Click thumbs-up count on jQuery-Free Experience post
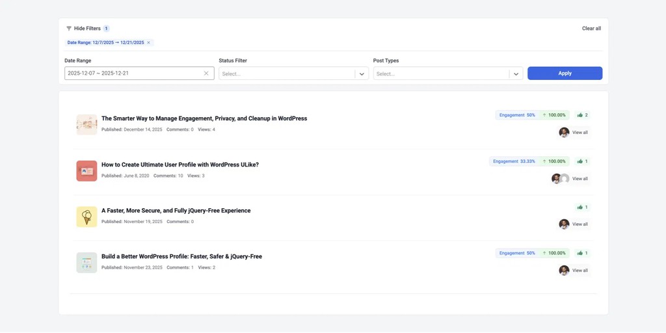 pyautogui.click(x=582, y=207)
